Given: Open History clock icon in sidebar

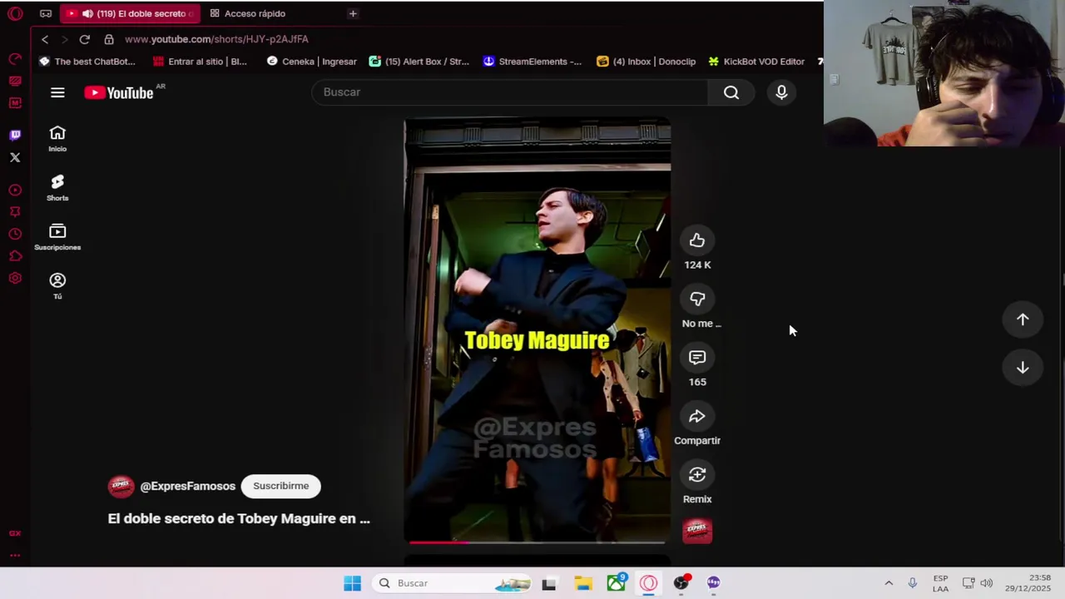Looking at the screenshot, I should pos(15,235).
